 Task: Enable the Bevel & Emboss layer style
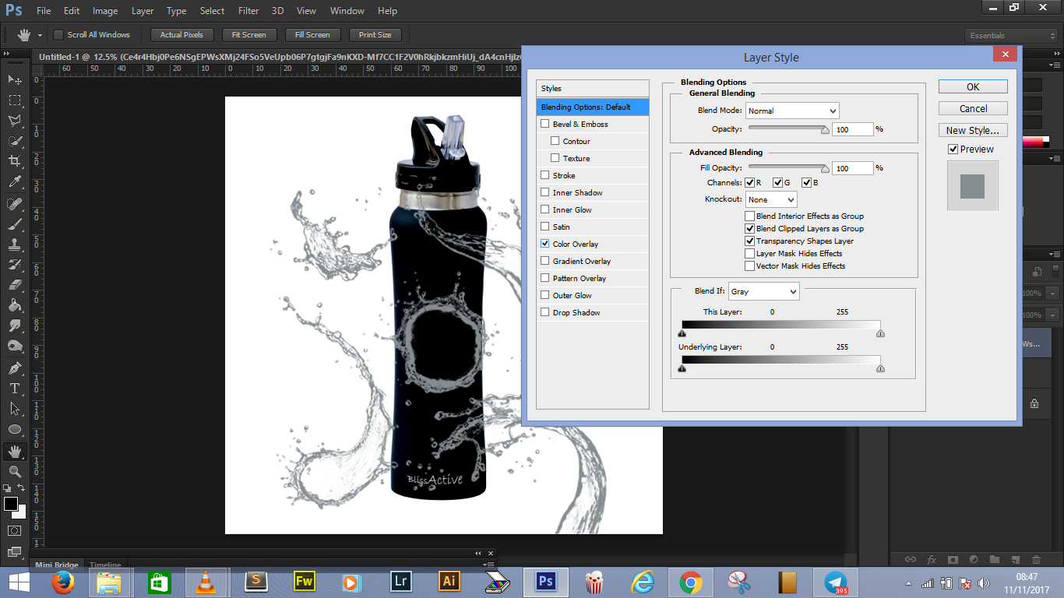coord(545,124)
